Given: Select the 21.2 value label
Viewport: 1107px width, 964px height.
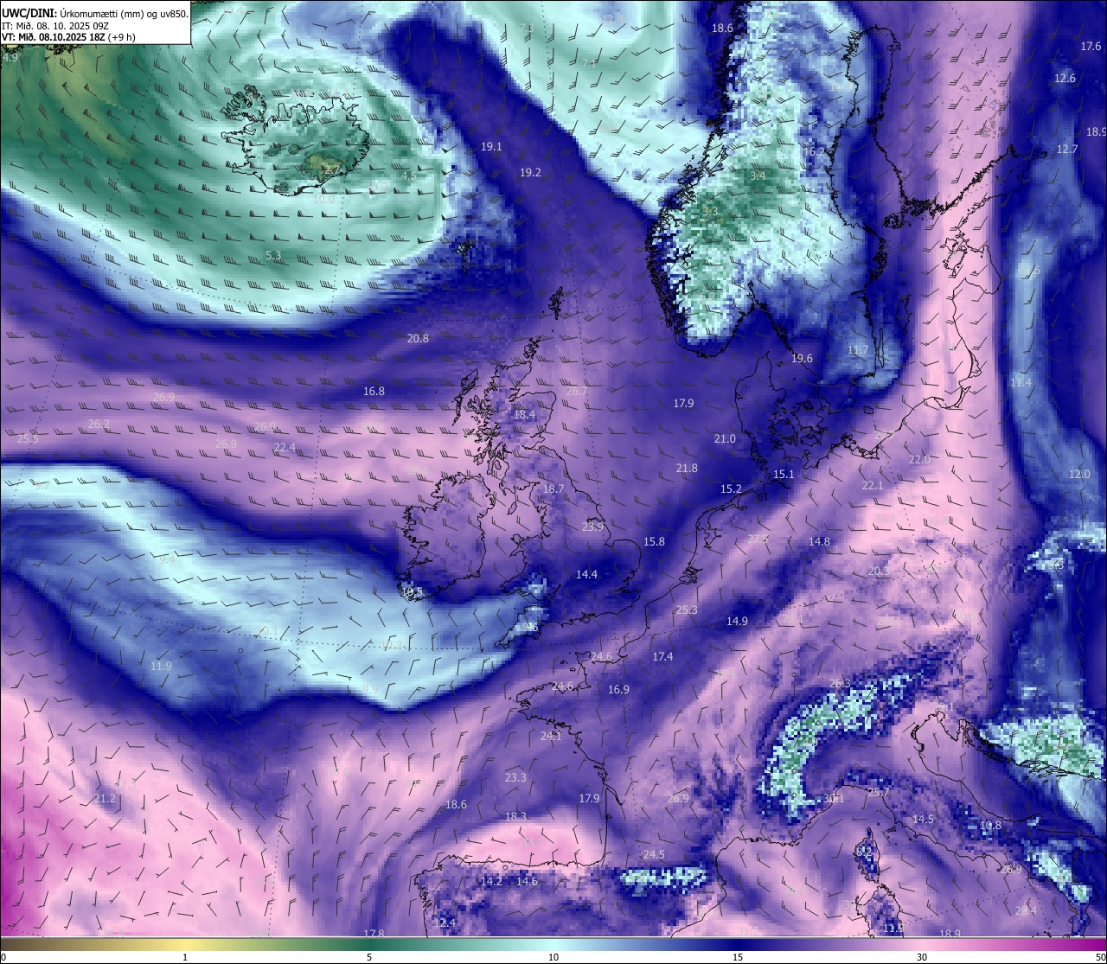Looking at the screenshot, I should [106, 799].
